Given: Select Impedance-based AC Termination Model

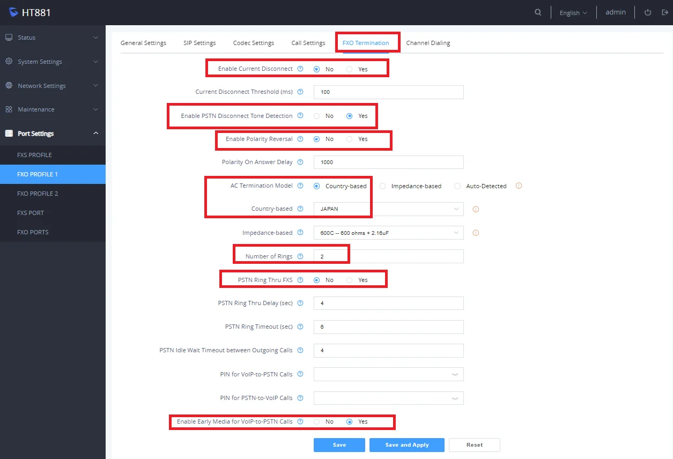Looking at the screenshot, I should tap(382, 186).
